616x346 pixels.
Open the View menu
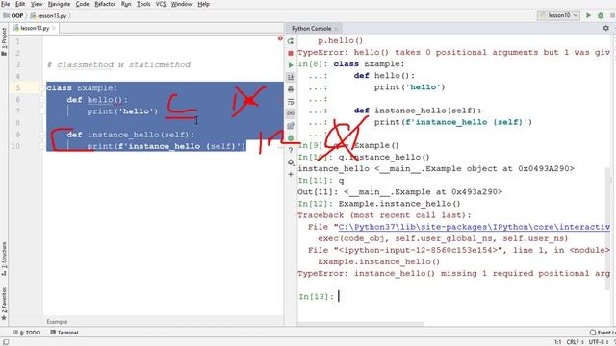click(37, 4)
